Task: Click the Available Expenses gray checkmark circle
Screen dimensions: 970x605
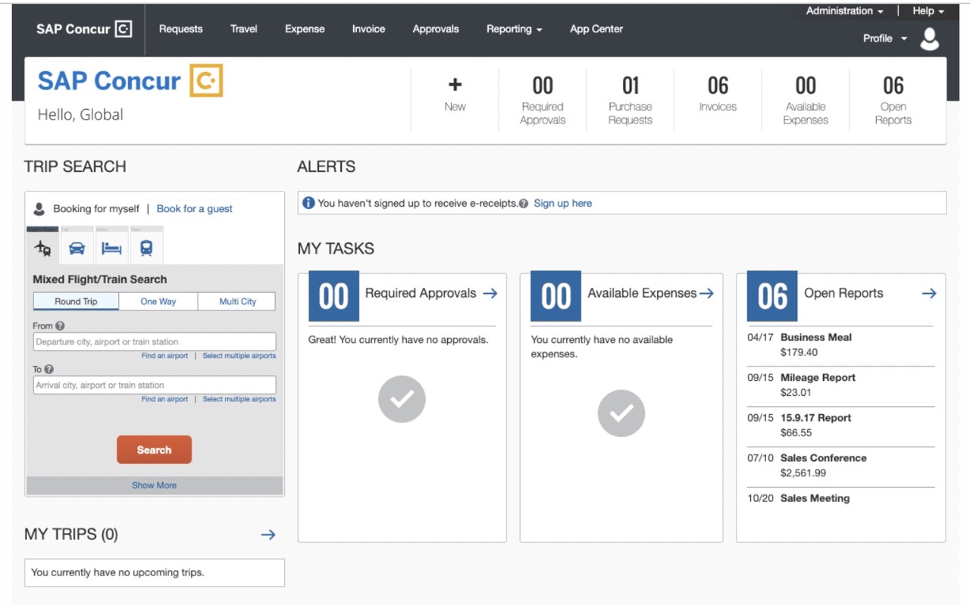Action: tap(621, 413)
